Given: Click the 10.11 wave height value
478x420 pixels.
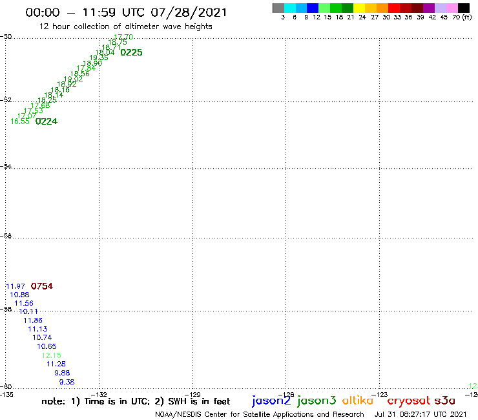Looking at the screenshot, I should coord(28,311).
